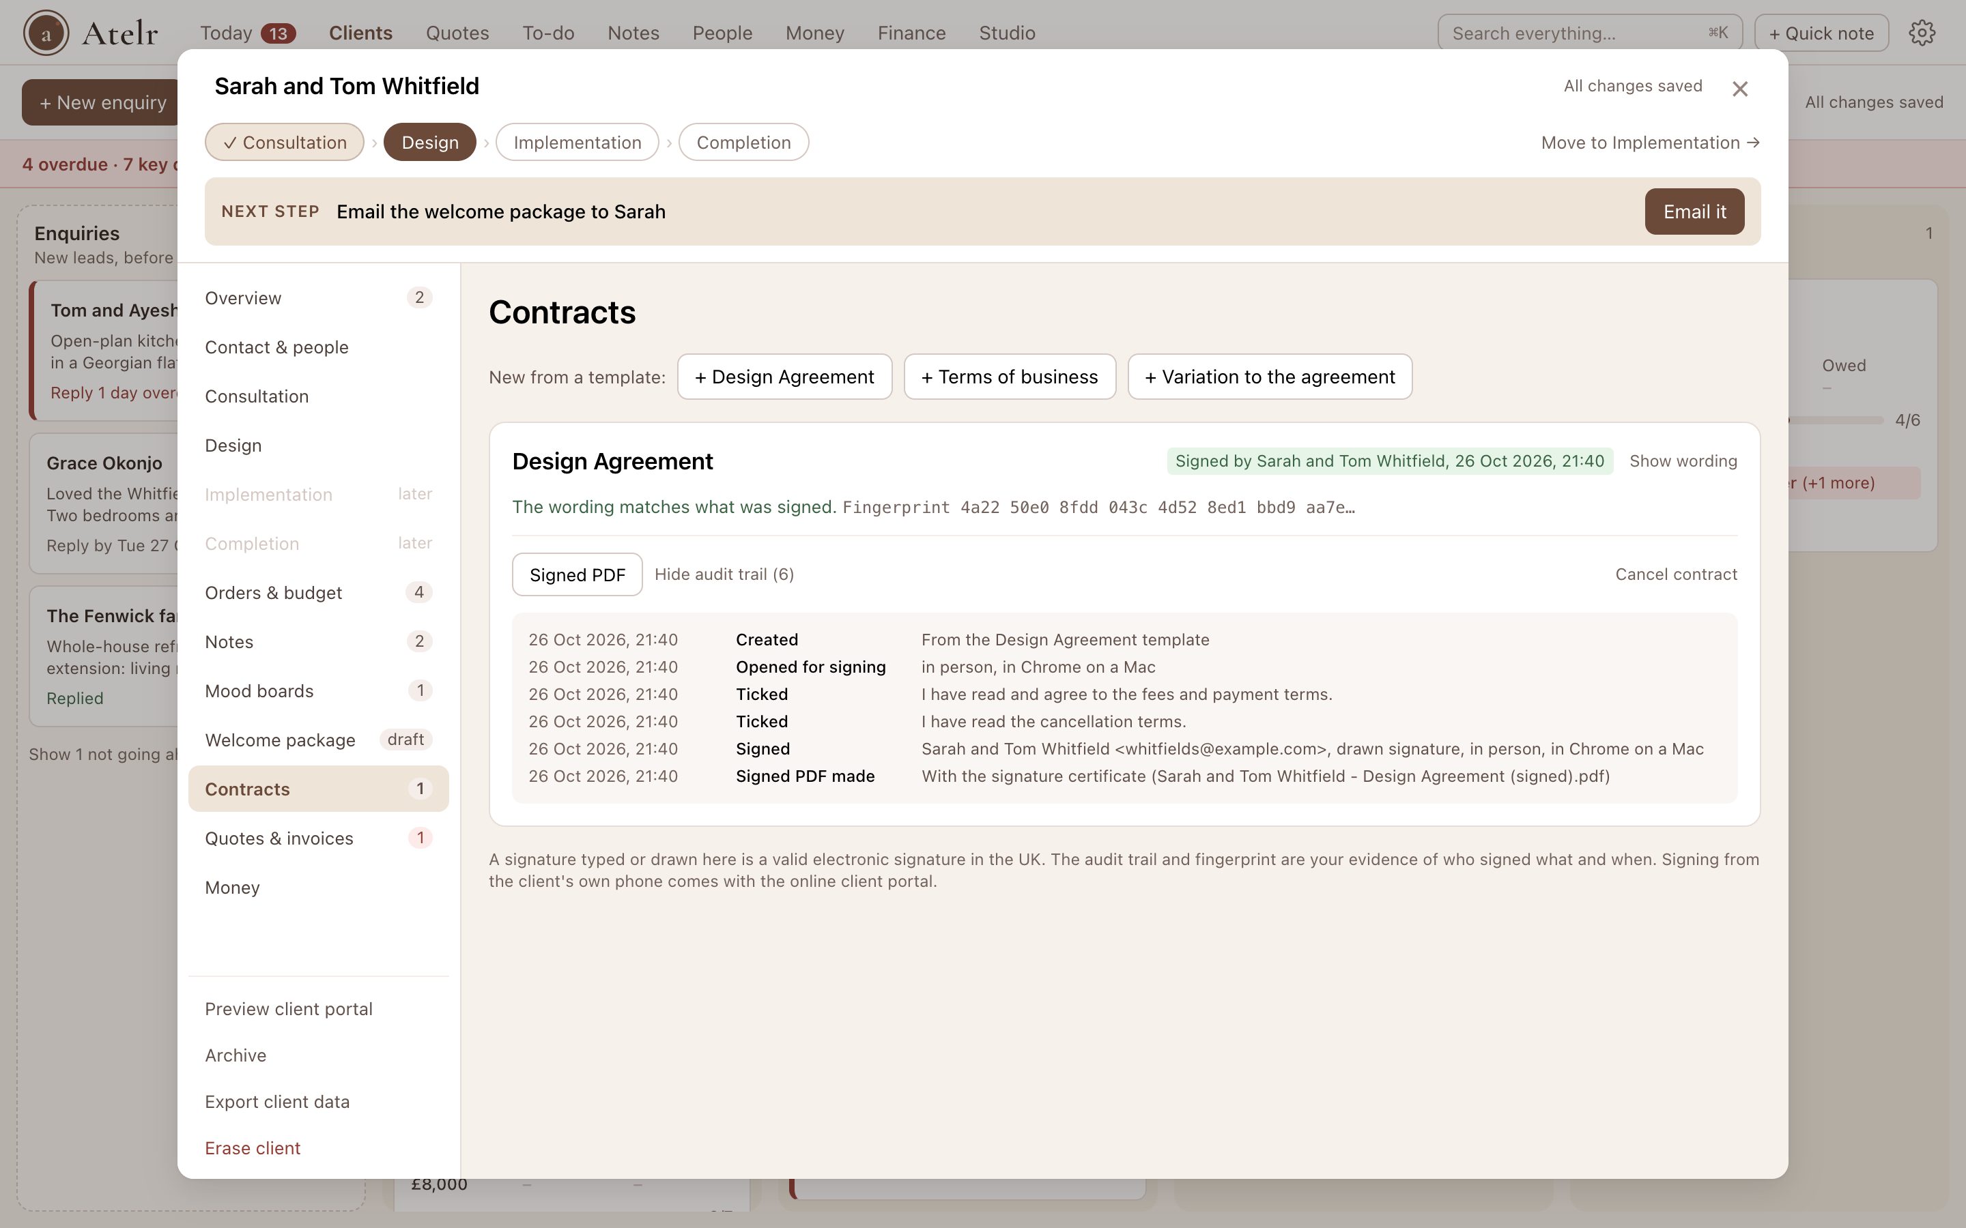Click Archive in the sidebar

tap(236, 1055)
